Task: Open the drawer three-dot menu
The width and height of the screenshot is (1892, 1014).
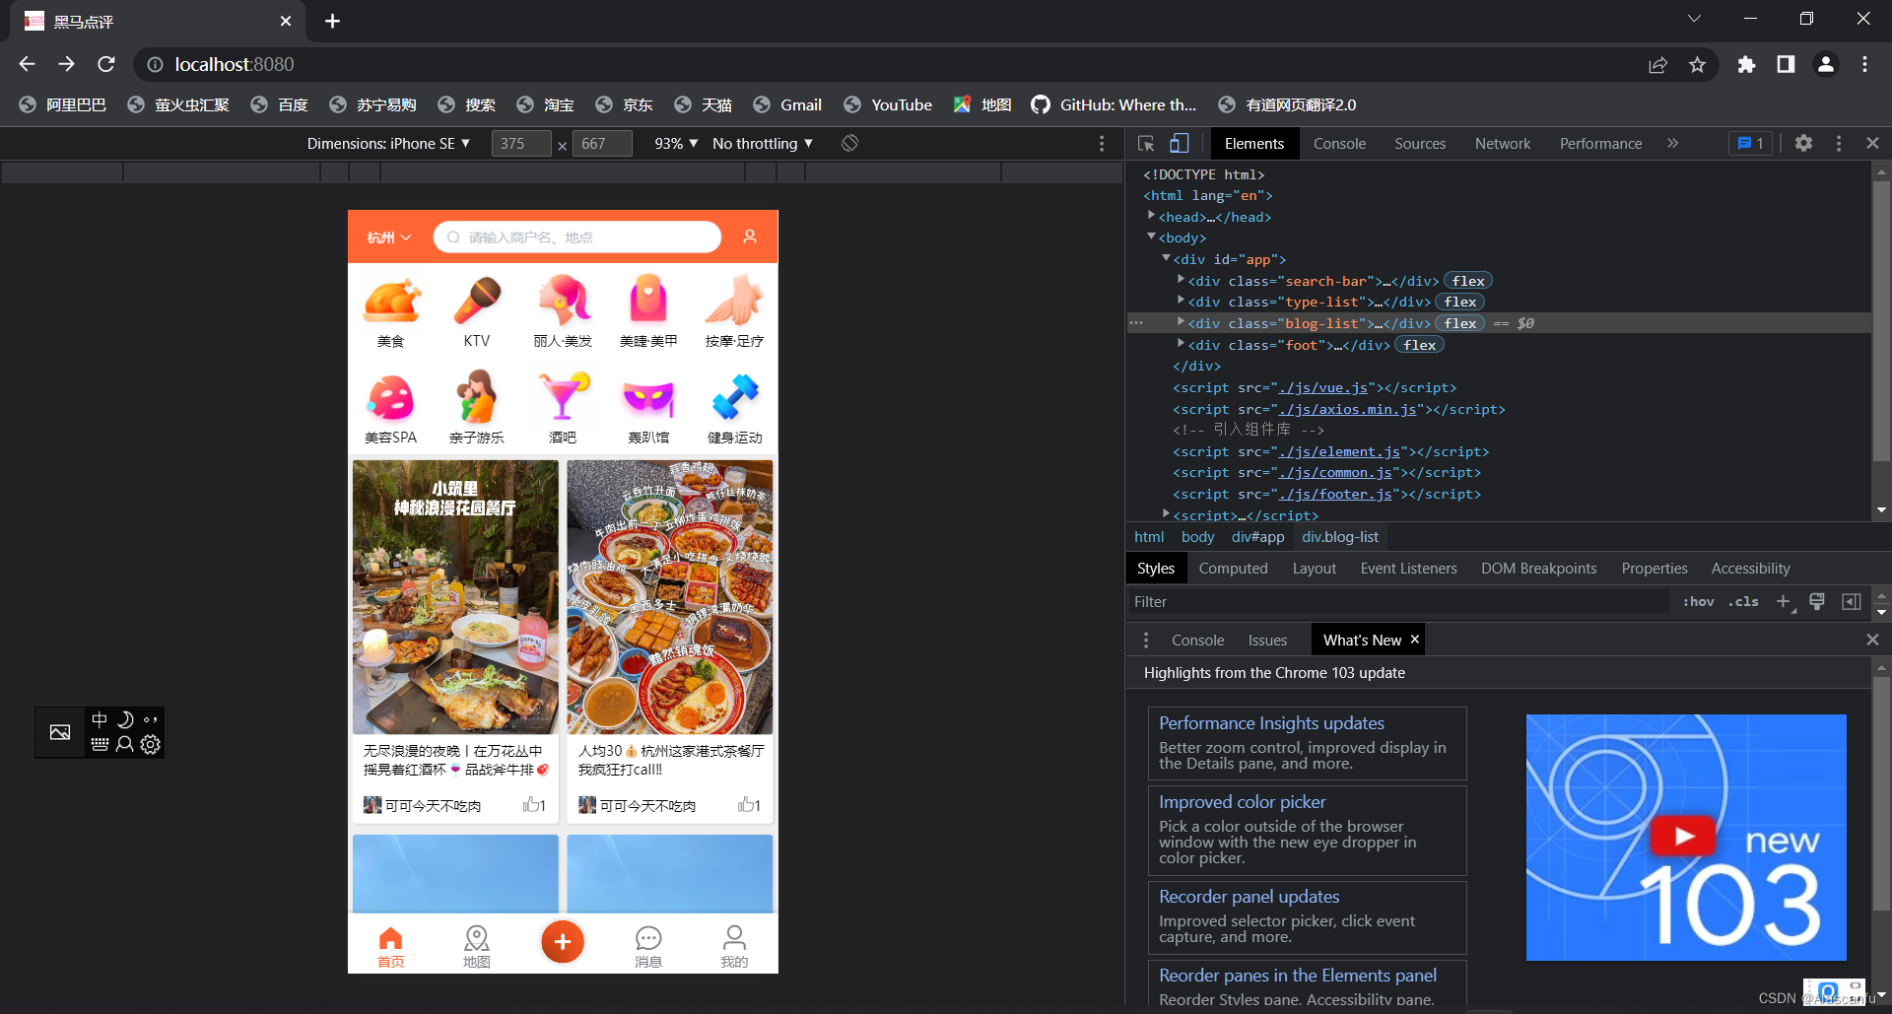Action: point(1146,641)
